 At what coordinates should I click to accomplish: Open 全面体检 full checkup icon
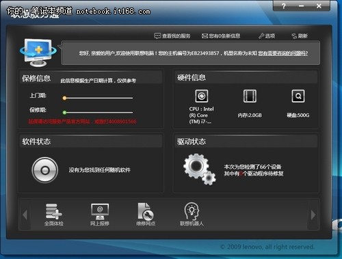pos(54,214)
